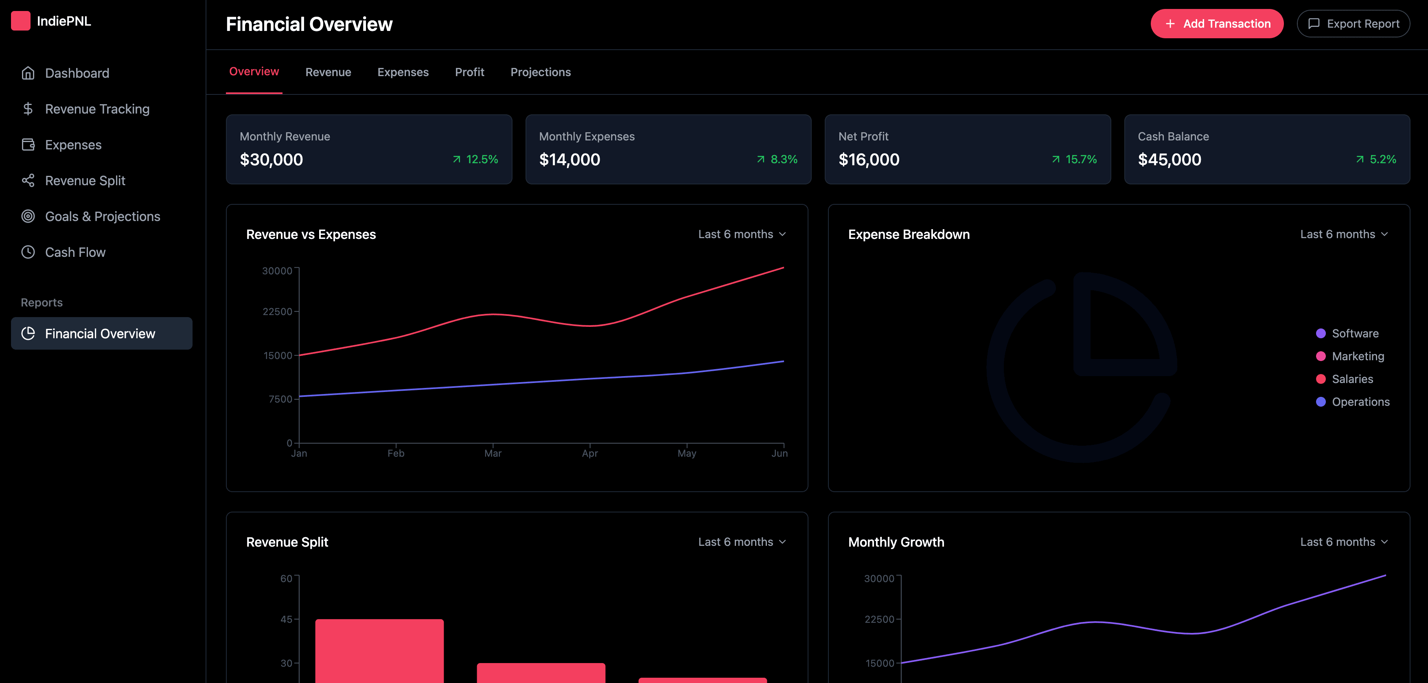Click the Cash Balance trend arrow icon
Image resolution: width=1428 pixels, height=683 pixels.
pyautogui.click(x=1360, y=160)
